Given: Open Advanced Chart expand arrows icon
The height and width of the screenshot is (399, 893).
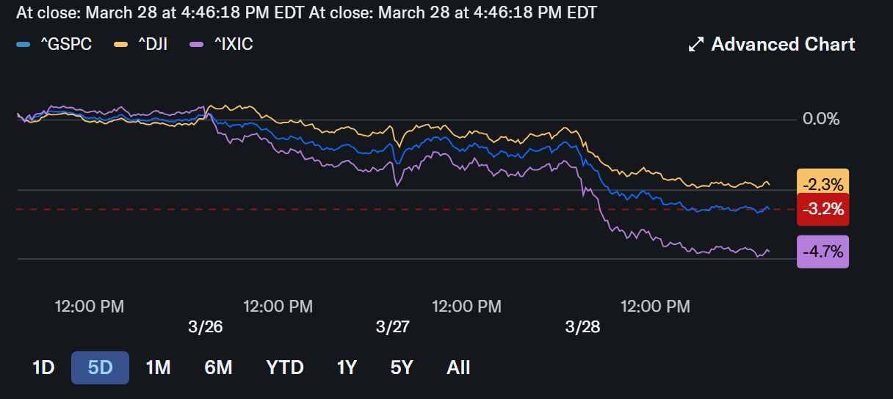Looking at the screenshot, I should (695, 45).
